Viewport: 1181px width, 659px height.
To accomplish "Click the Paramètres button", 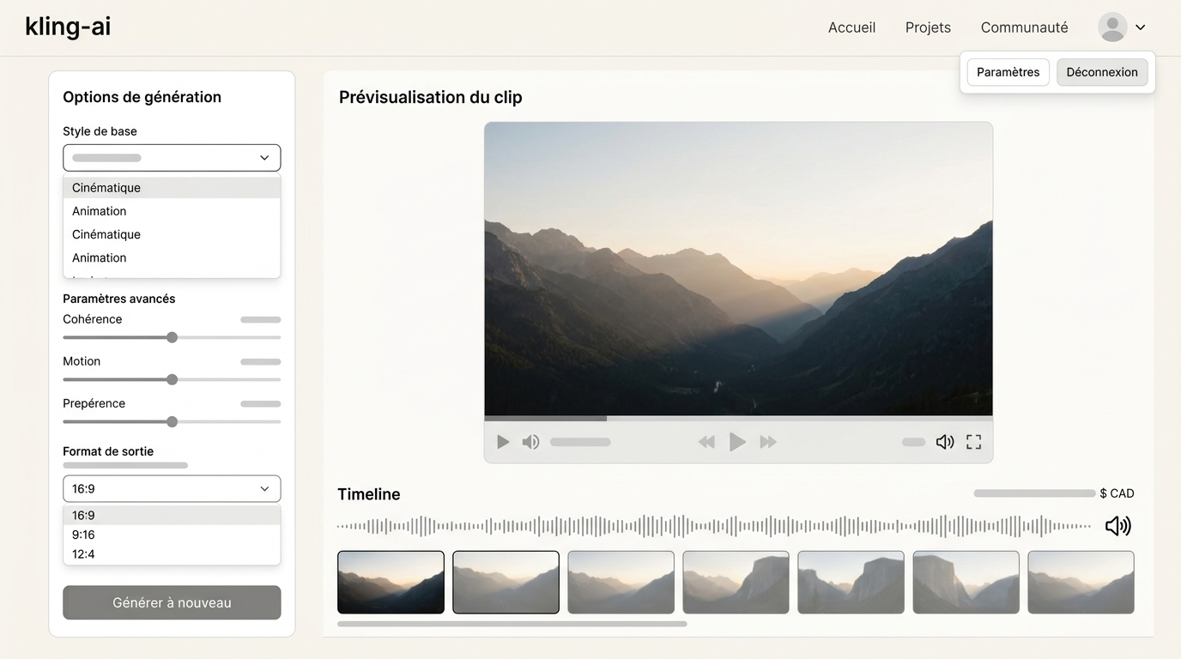I will pyautogui.click(x=1008, y=72).
